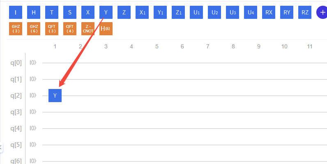Screen dimensions: 327x164
Task: Pick the T gate from the palette
Action: [52, 12]
